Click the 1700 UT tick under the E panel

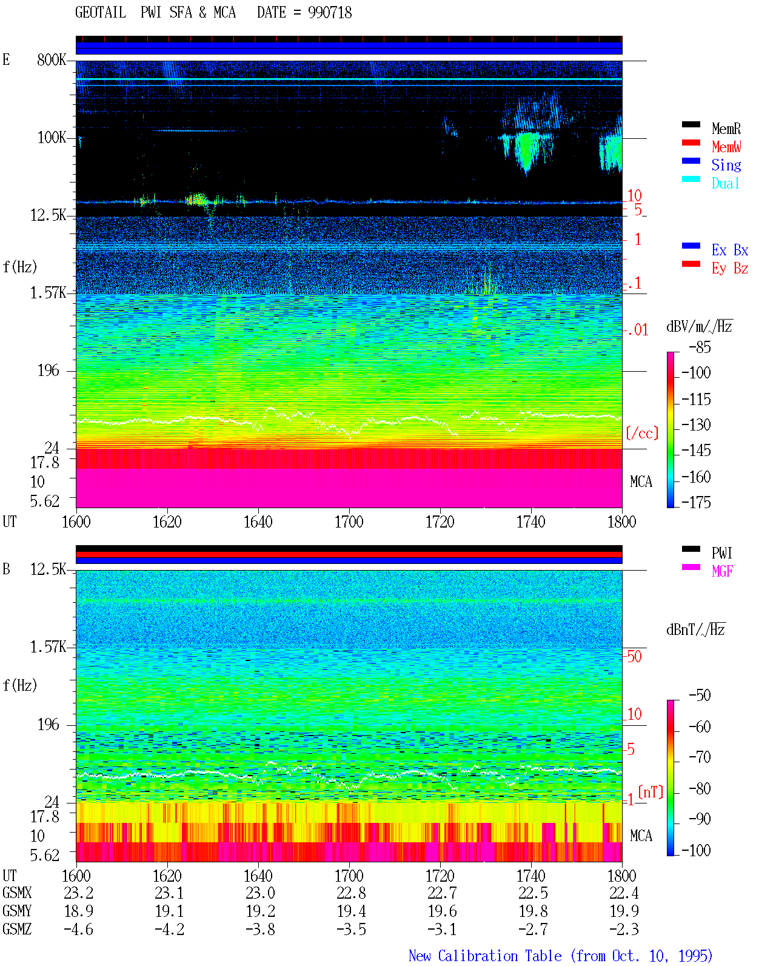[x=349, y=522]
